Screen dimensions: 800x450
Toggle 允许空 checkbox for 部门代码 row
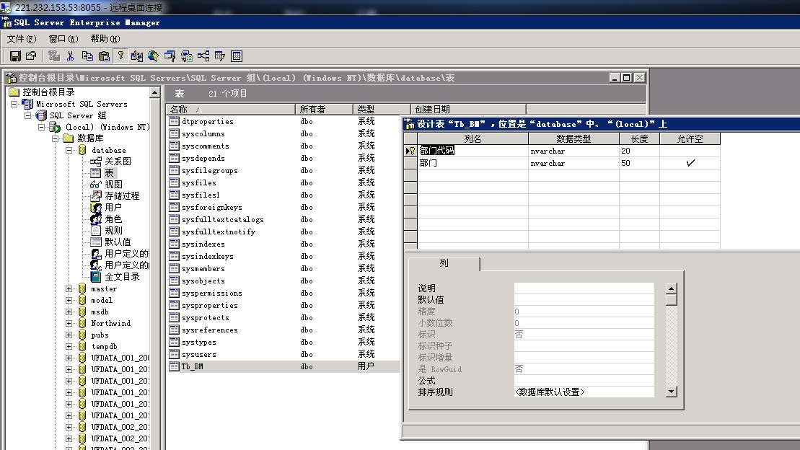pos(690,151)
